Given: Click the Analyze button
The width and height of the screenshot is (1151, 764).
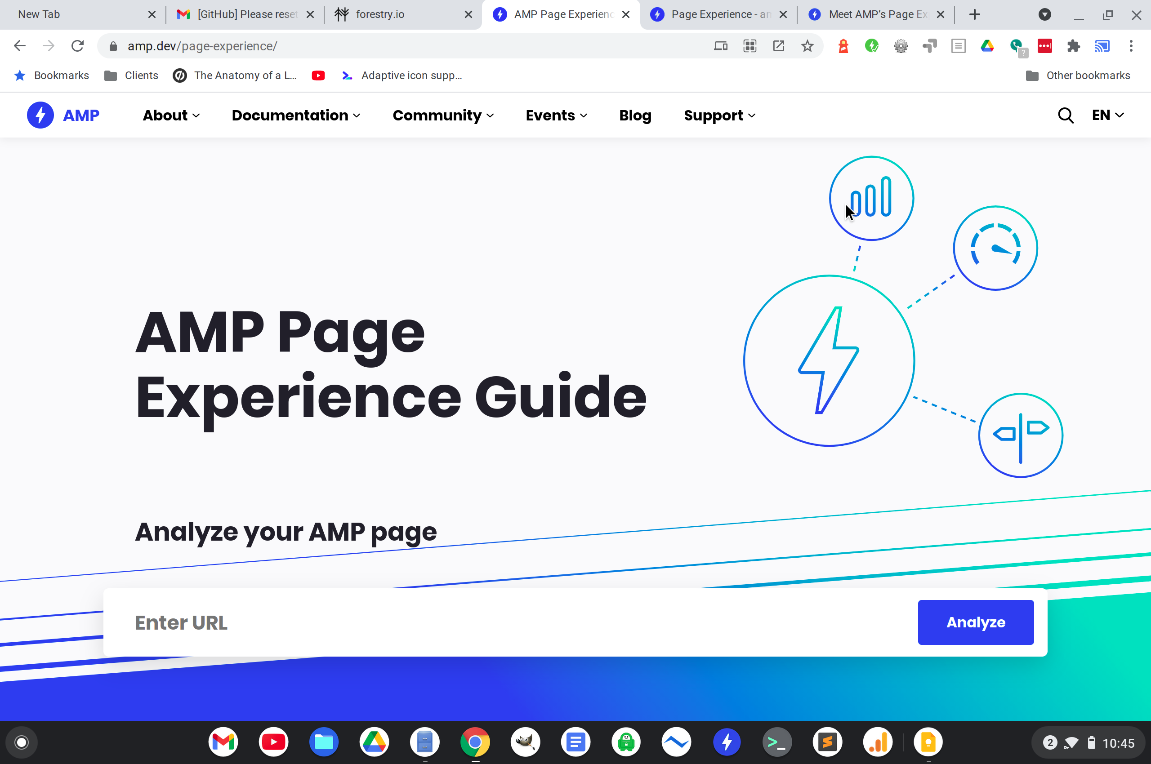Looking at the screenshot, I should click(975, 622).
